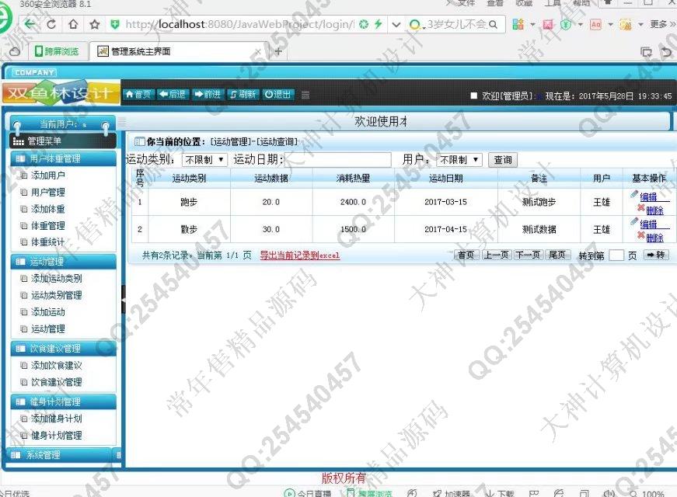Click the browser back arrow
The width and height of the screenshot is (677, 497).
(x=30, y=24)
